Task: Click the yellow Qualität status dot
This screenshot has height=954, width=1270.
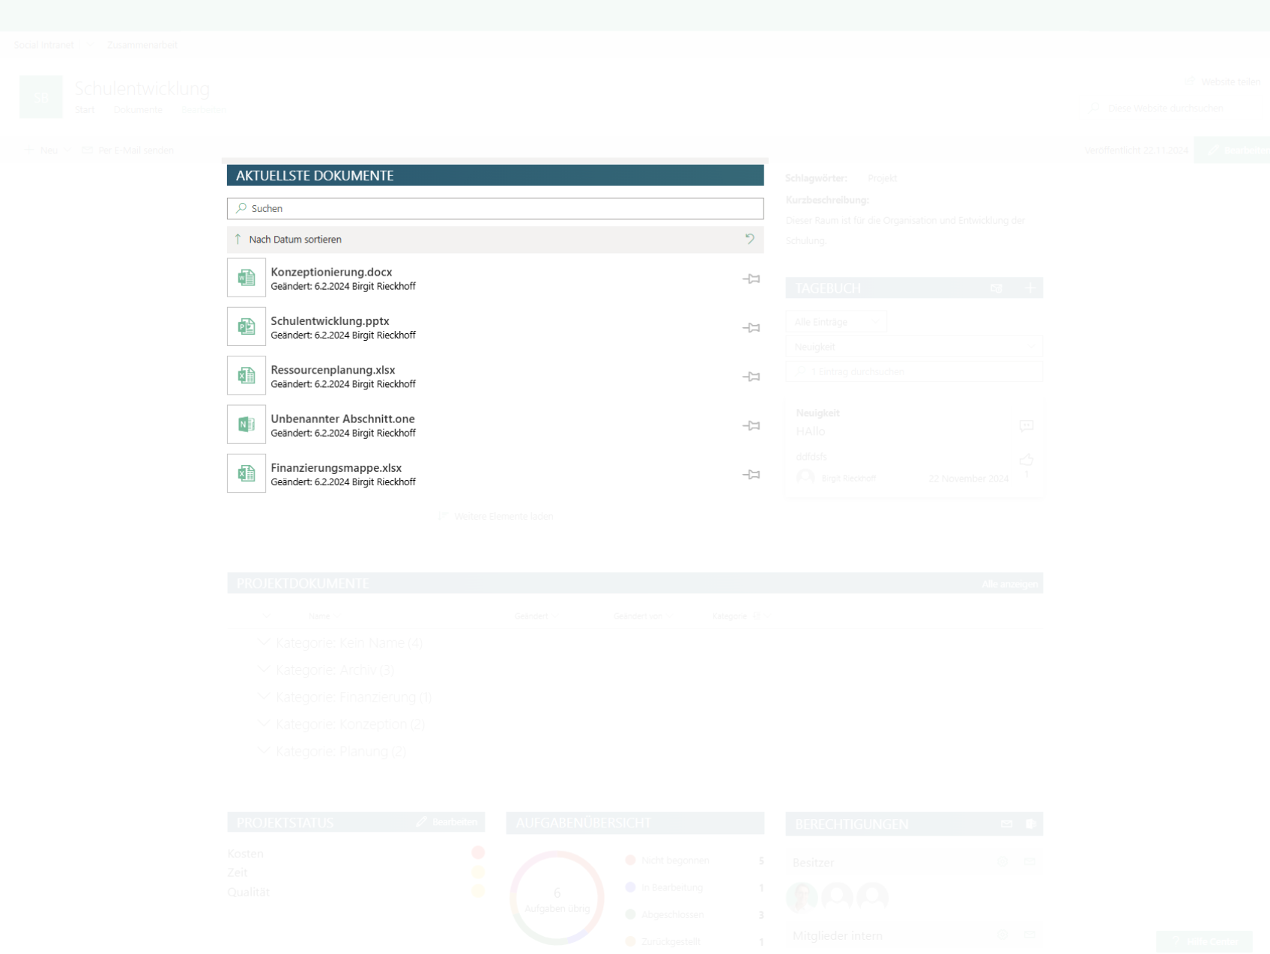Action: click(x=478, y=891)
